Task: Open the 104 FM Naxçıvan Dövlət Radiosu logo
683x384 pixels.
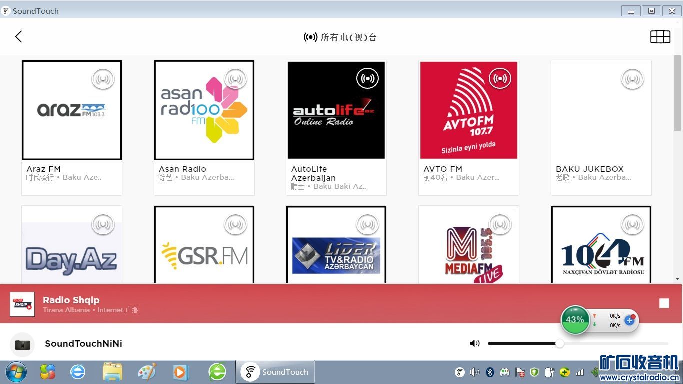Action: 601,245
